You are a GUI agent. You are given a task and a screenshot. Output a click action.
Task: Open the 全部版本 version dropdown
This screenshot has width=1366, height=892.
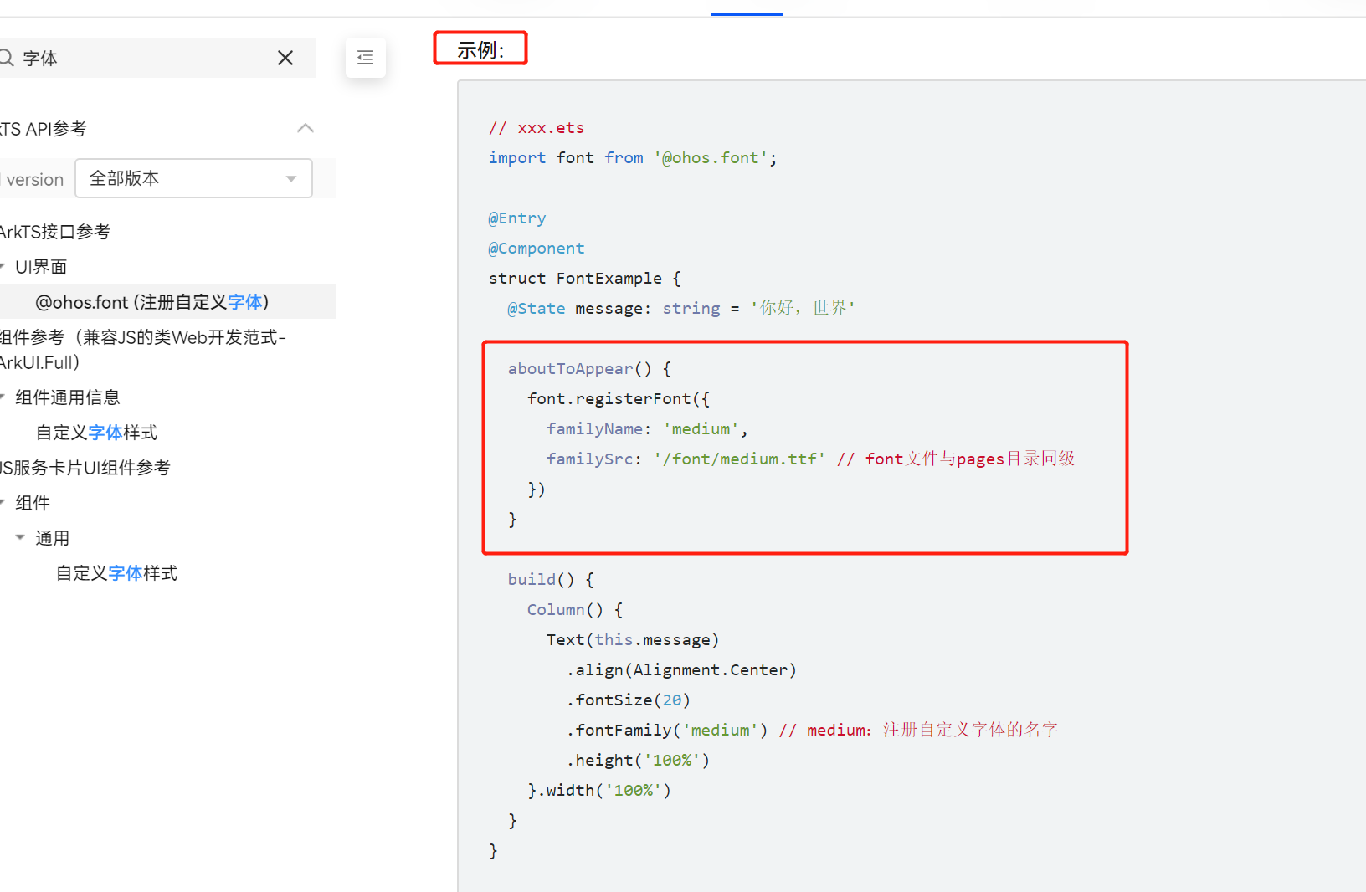pyautogui.click(x=193, y=178)
